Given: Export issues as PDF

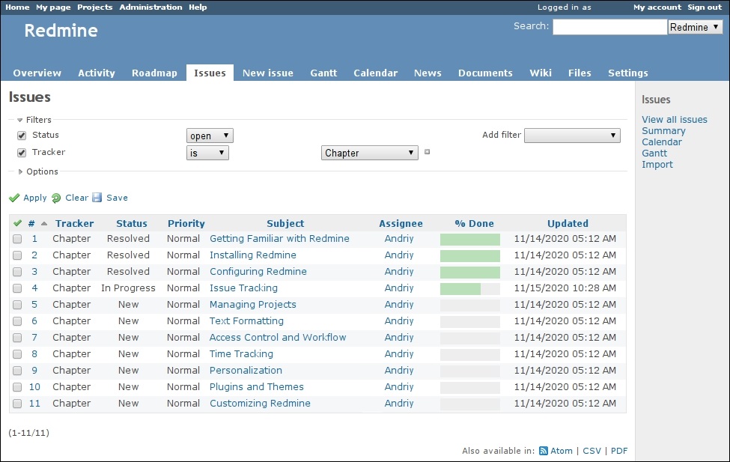Looking at the screenshot, I should tap(619, 451).
